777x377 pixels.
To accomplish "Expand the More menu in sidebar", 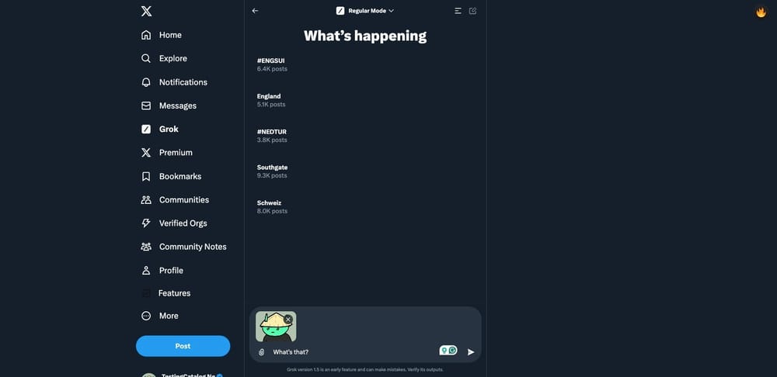I will tap(146, 316).
